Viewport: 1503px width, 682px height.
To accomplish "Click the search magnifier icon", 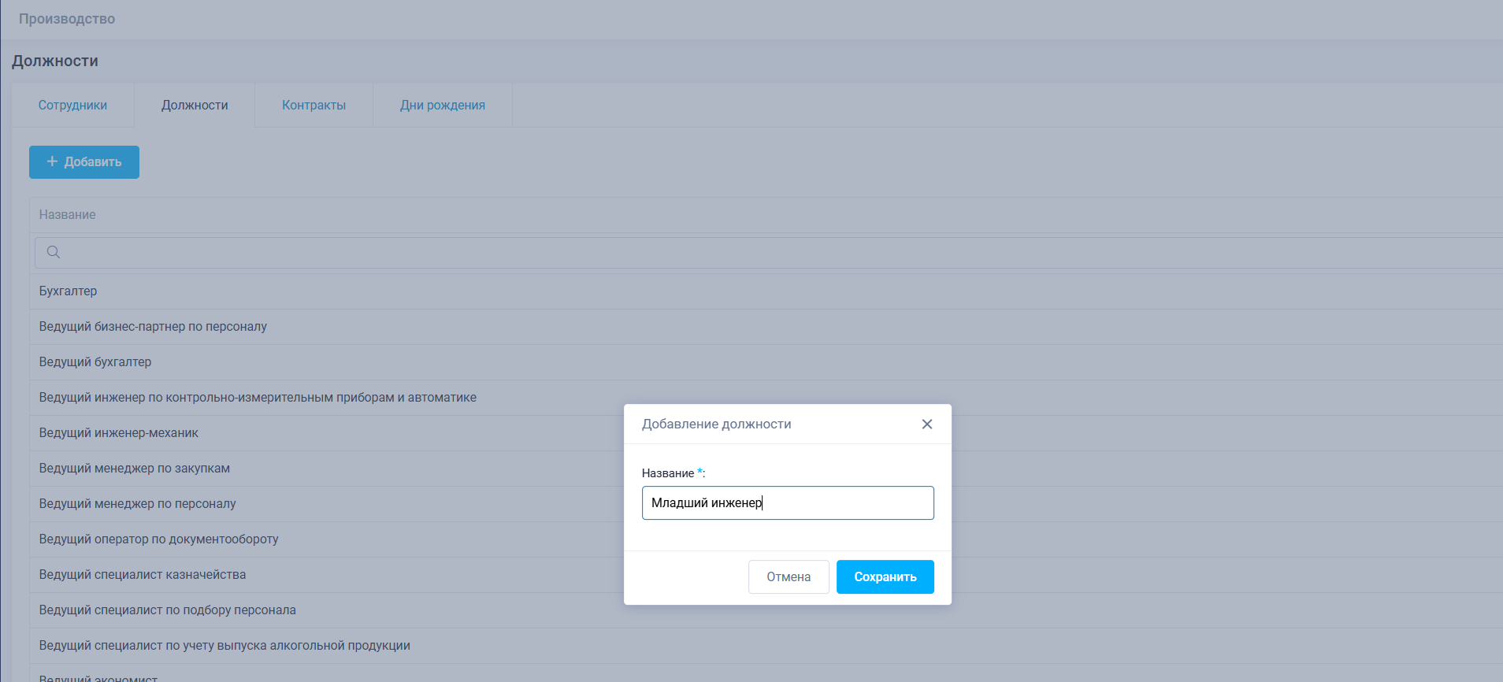I will point(54,252).
